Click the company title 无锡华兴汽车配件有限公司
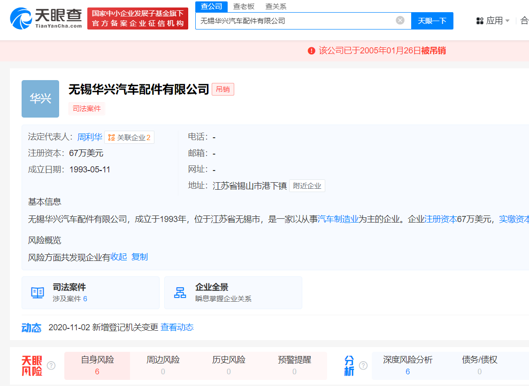The height and width of the screenshot is (386, 529). pos(138,89)
